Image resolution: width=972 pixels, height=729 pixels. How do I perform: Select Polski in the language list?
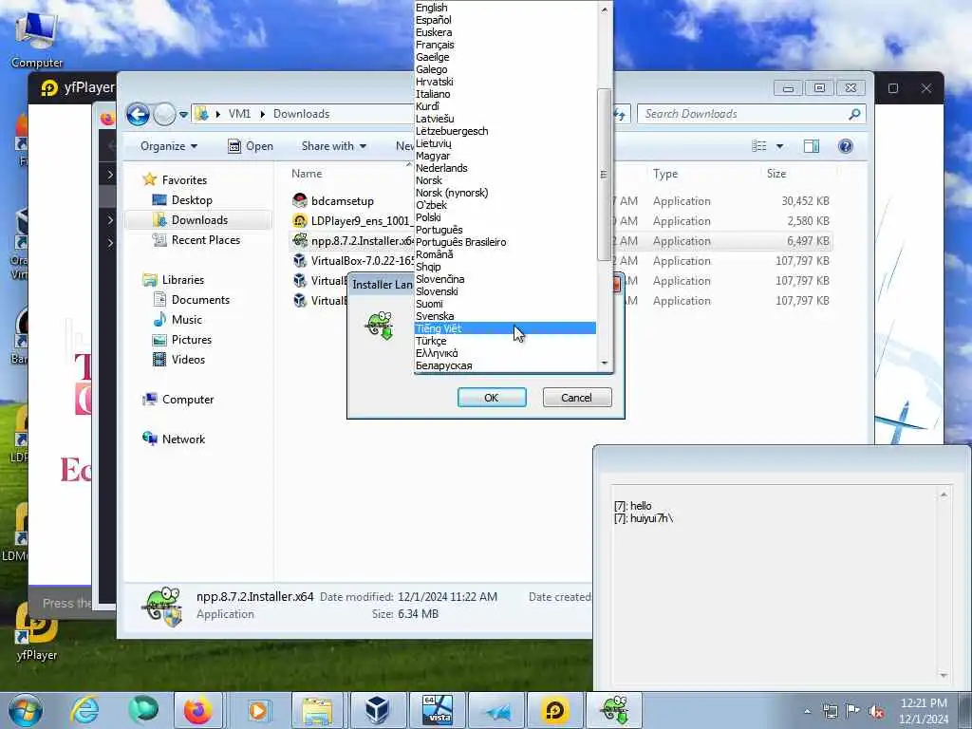coord(505,217)
